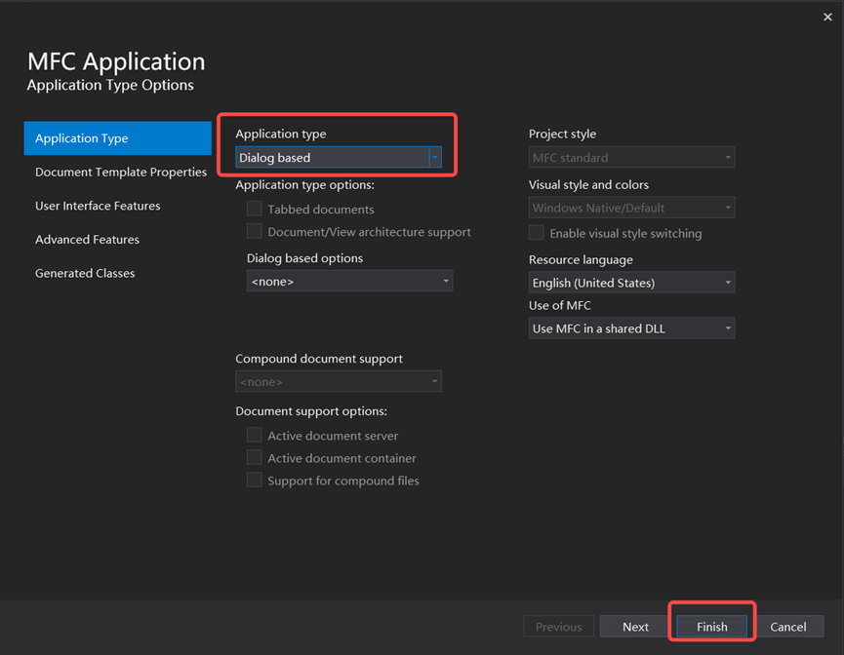Go to User Interface Features page
The height and width of the screenshot is (655, 844).
coord(98,206)
